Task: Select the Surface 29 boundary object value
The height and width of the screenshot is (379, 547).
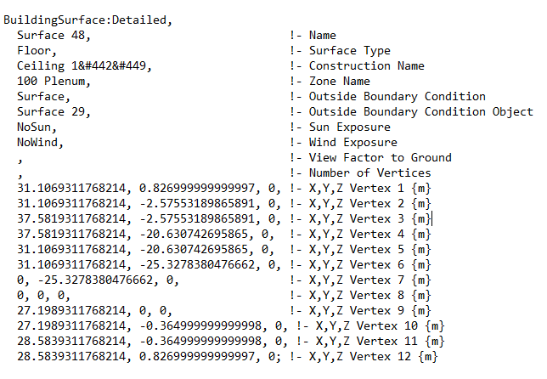Action: [54, 111]
